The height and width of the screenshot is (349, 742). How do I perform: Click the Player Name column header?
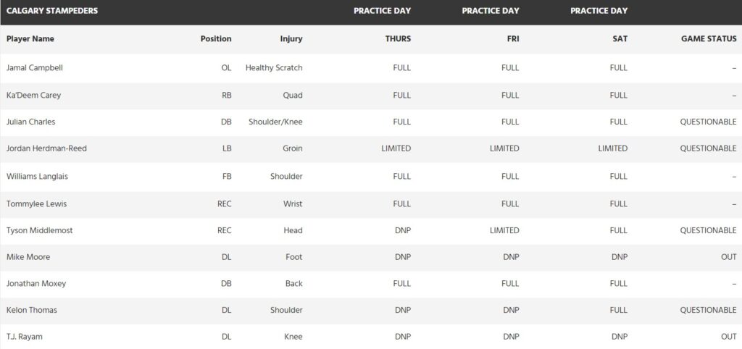[x=30, y=39]
